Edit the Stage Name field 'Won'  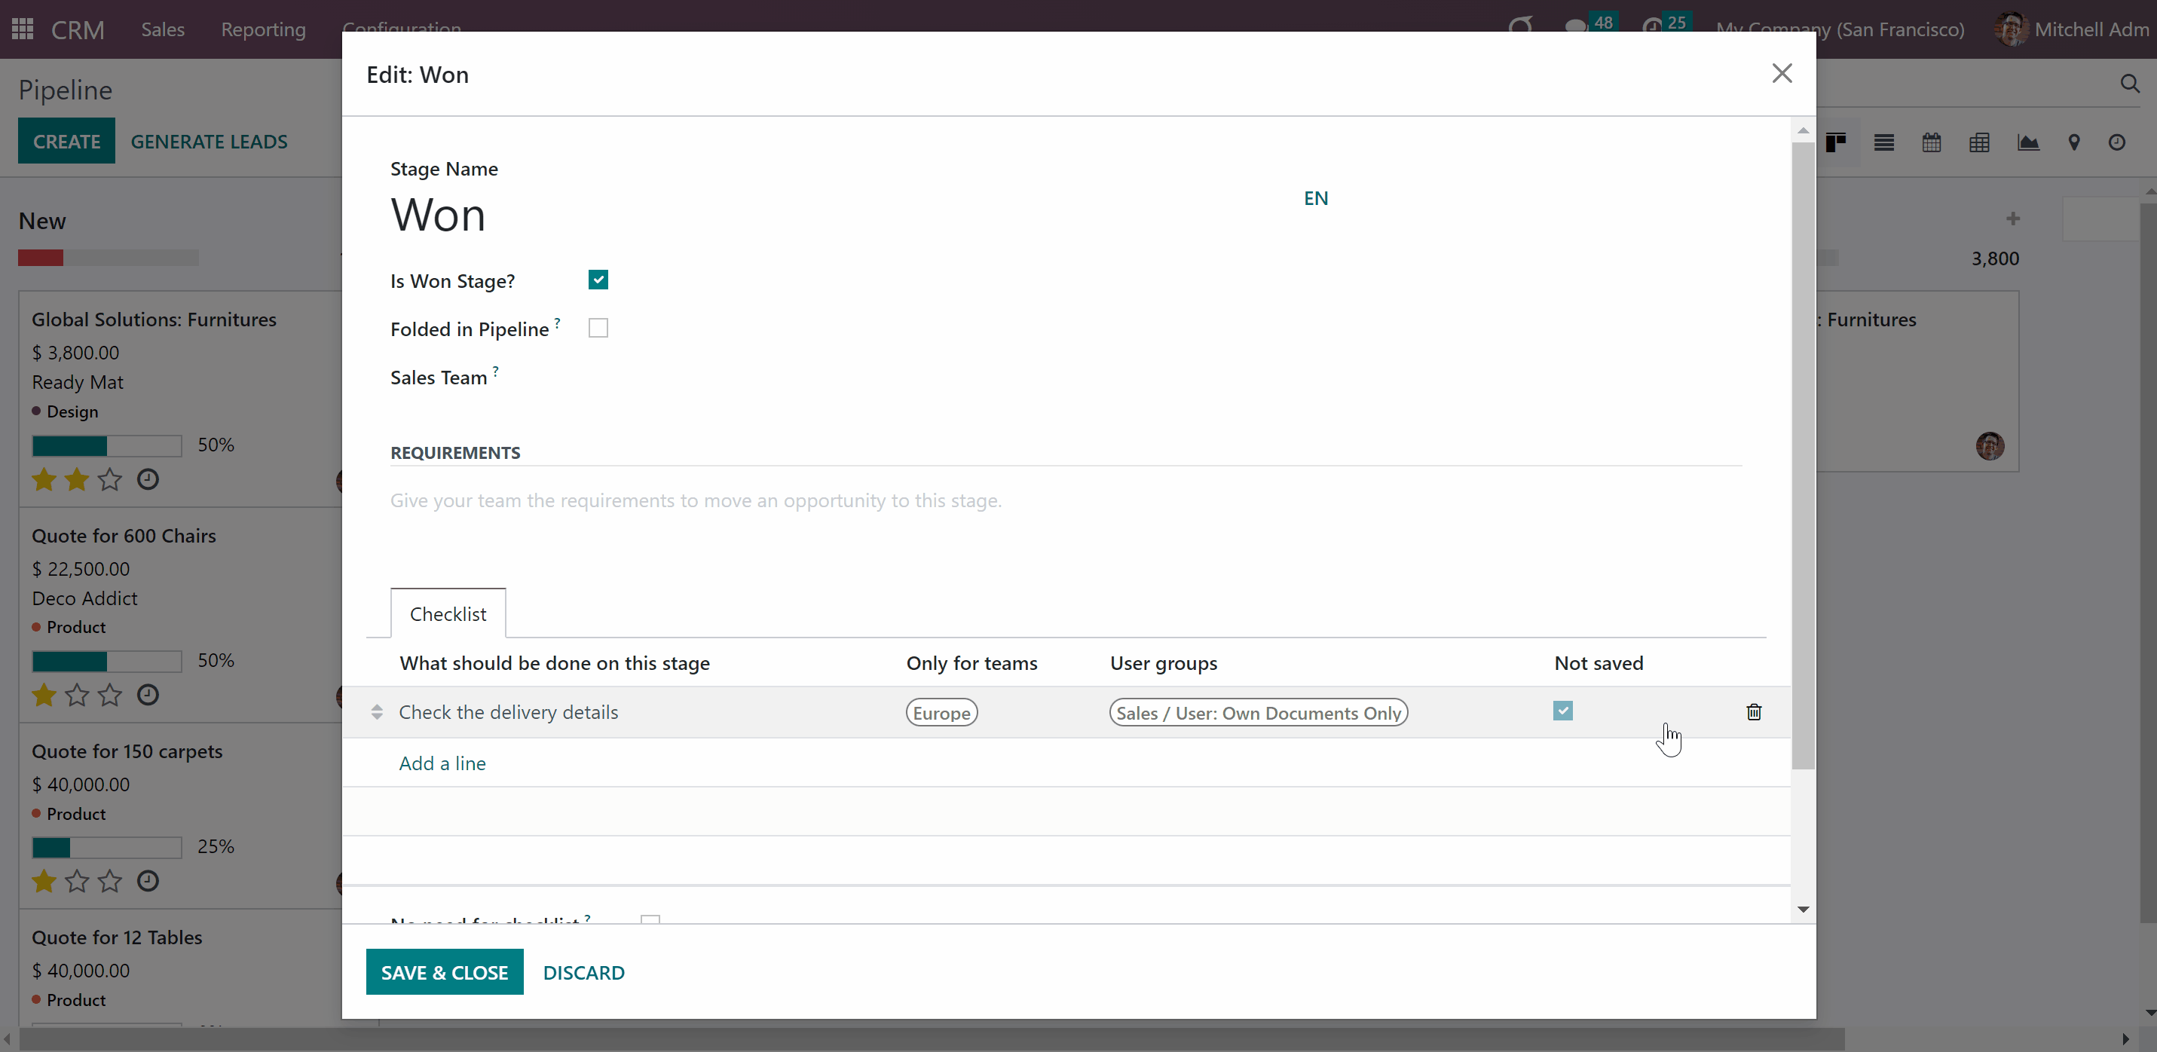tap(840, 216)
